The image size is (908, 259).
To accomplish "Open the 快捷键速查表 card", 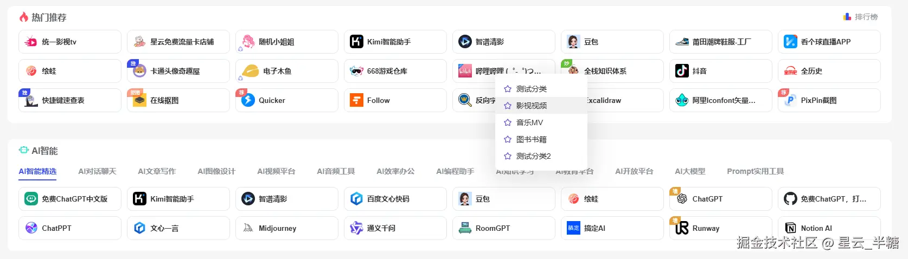I will (70, 100).
